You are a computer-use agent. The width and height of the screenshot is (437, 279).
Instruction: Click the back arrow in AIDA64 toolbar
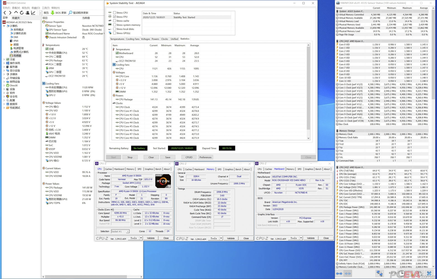click(x=4, y=13)
